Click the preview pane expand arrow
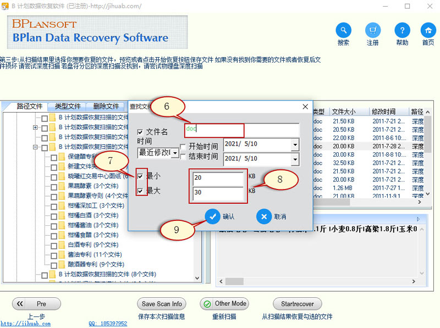The image size is (440, 328). coord(418,219)
